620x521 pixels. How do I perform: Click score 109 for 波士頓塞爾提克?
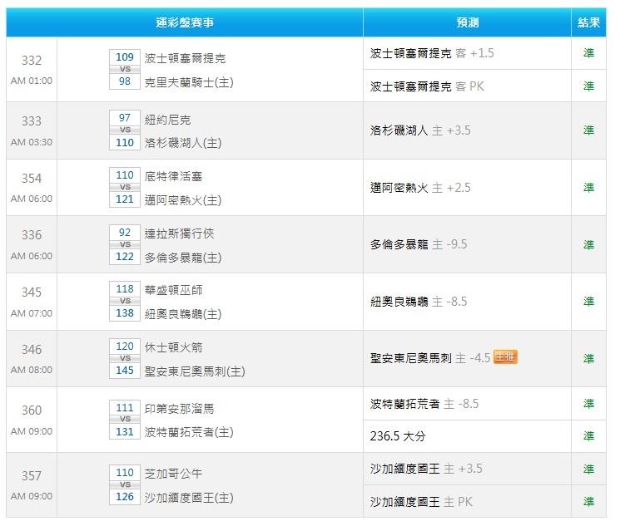point(125,57)
